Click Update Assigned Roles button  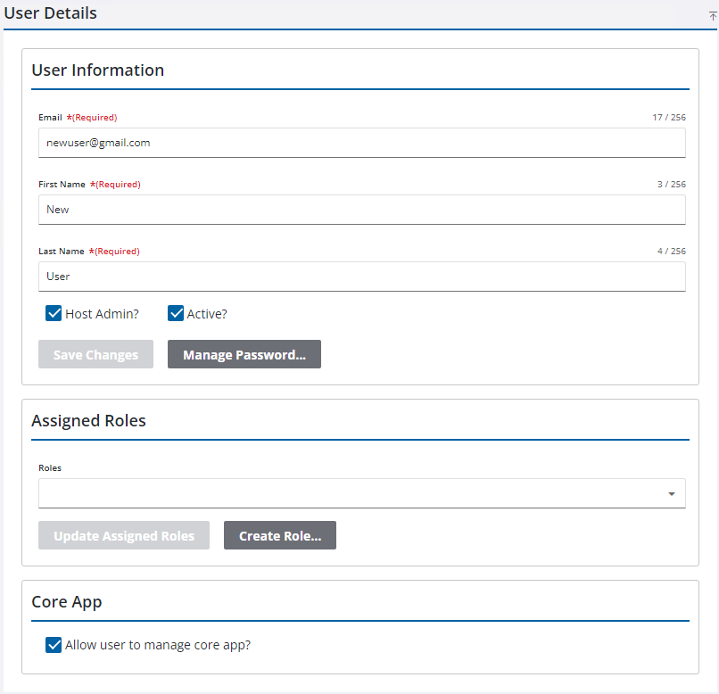tap(124, 536)
